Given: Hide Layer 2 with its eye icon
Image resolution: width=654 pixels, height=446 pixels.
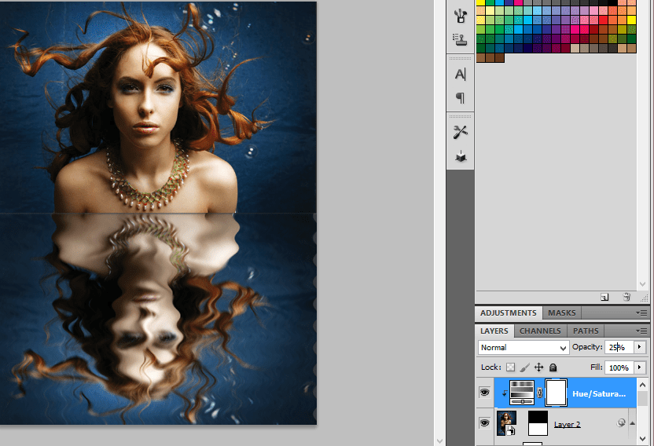Looking at the screenshot, I should [484, 423].
